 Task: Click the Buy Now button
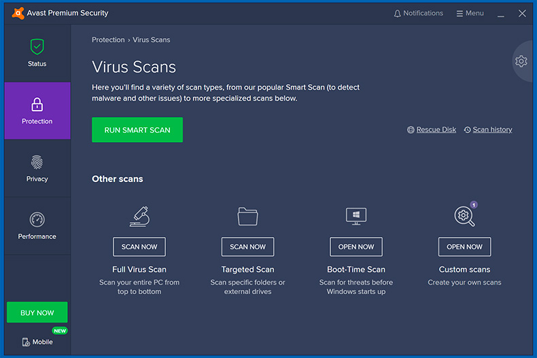37,312
